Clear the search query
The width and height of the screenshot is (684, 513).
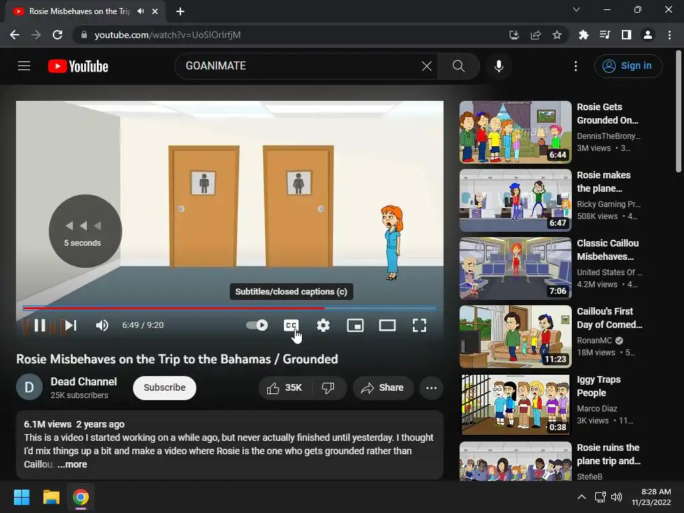(427, 66)
